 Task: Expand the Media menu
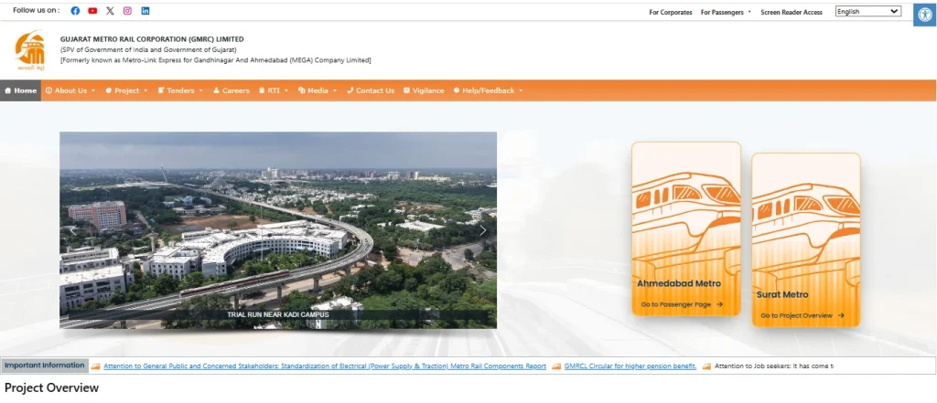click(x=318, y=90)
